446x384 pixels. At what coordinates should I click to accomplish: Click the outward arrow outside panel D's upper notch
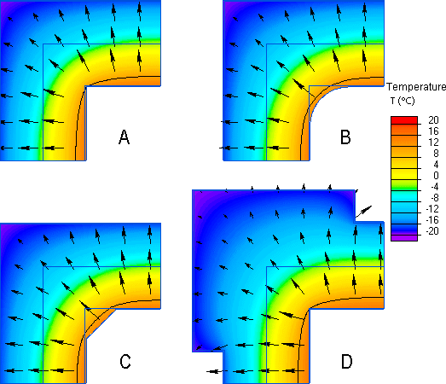click(x=363, y=212)
